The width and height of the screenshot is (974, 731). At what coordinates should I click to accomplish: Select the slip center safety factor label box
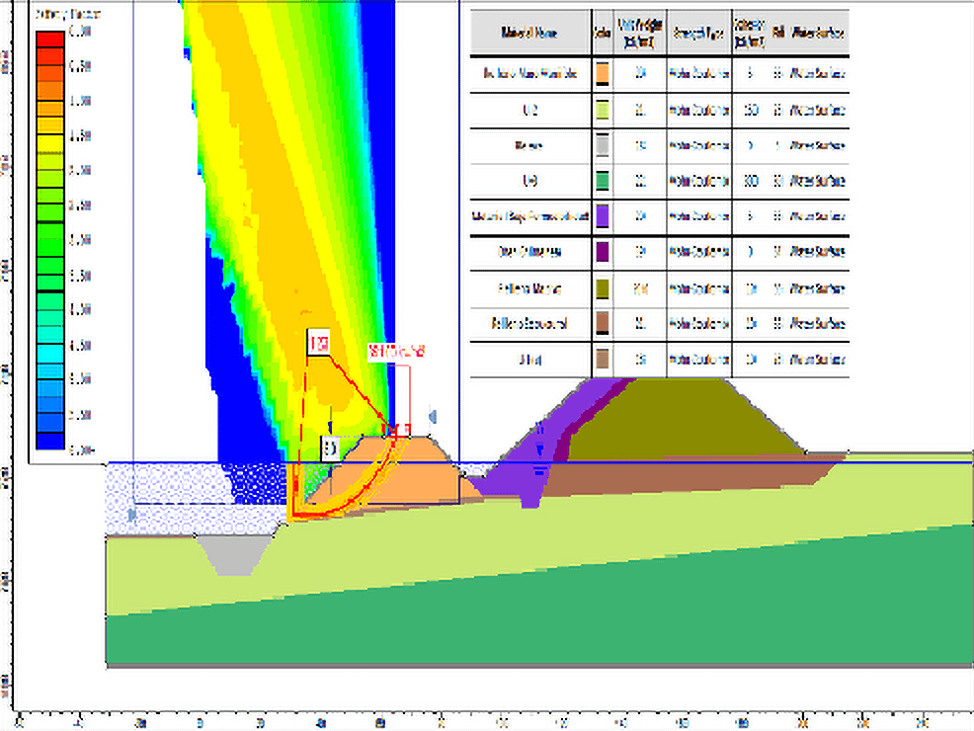(318, 345)
